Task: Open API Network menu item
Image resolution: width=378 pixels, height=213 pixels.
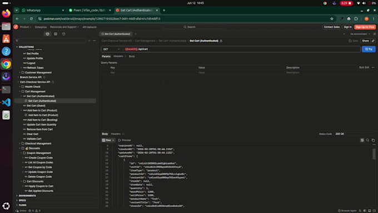Action: coord(89,27)
